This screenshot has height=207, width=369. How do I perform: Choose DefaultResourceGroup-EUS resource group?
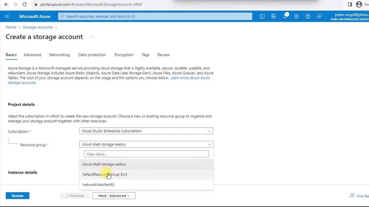pos(146,175)
